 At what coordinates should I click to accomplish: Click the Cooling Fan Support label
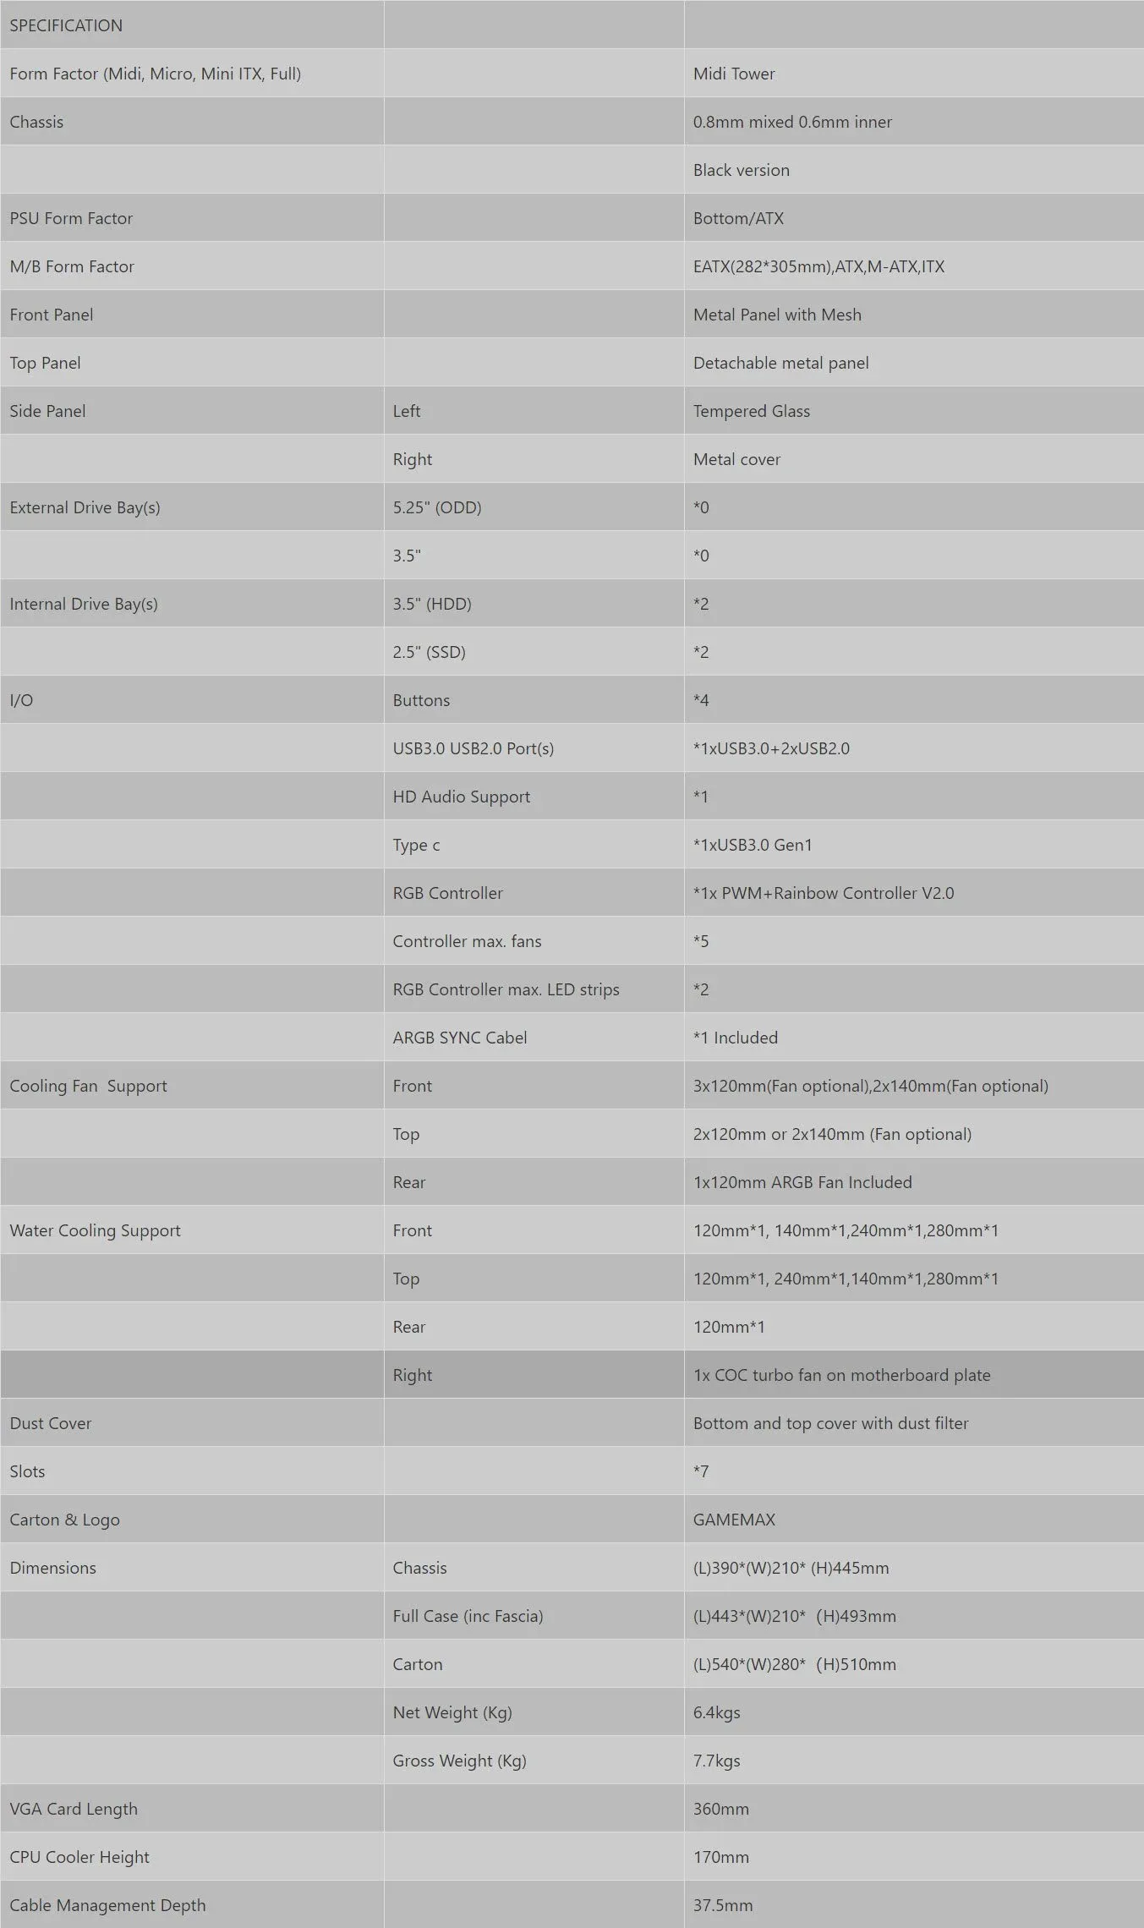click(x=89, y=1086)
